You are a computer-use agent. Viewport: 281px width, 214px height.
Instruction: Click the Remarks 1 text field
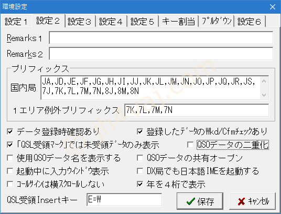point(161,38)
